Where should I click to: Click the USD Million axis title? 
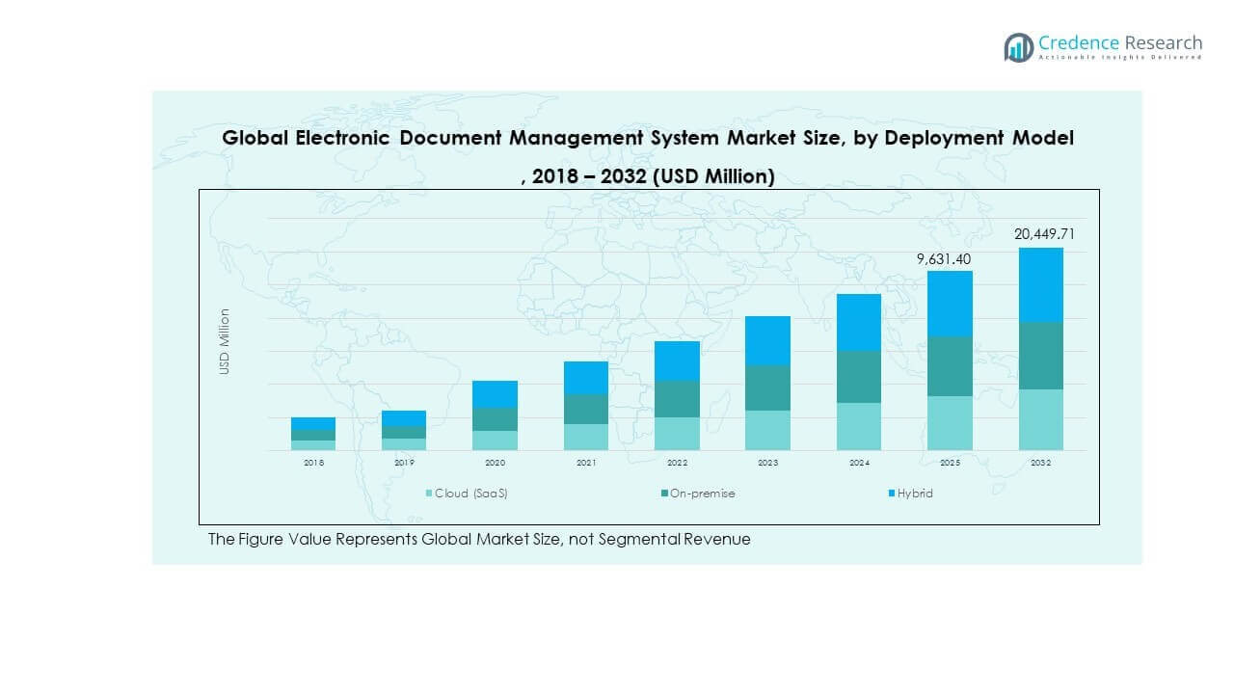pos(225,337)
